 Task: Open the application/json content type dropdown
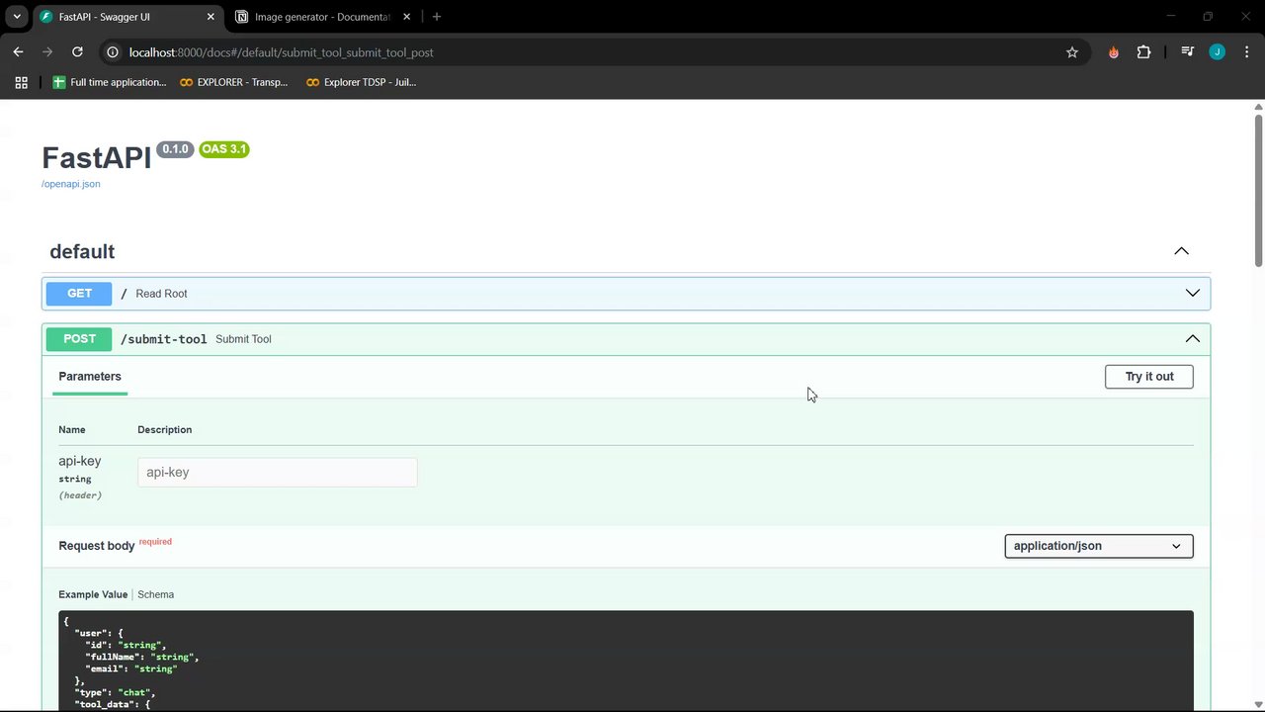(1099, 546)
